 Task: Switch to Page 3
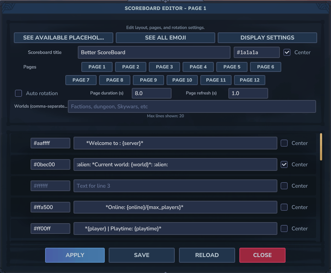pos(164,67)
